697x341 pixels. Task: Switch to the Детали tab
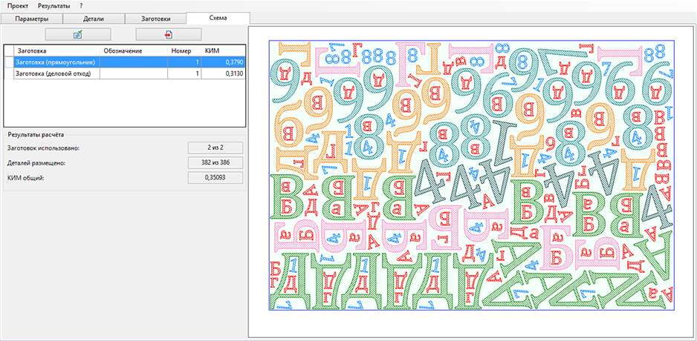coord(94,18)
